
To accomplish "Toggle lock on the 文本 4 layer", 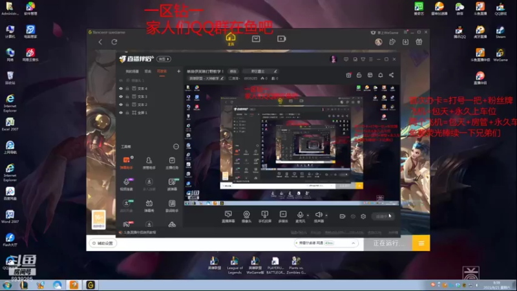I will pos(127,89).
